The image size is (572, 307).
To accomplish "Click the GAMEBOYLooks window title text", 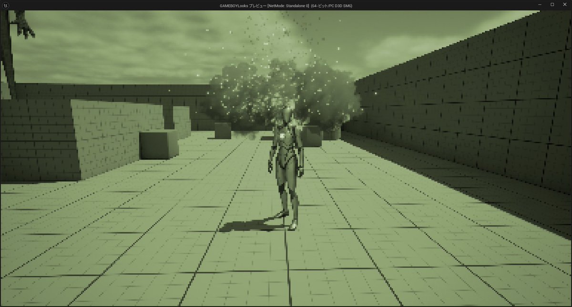I will (286, 5).
